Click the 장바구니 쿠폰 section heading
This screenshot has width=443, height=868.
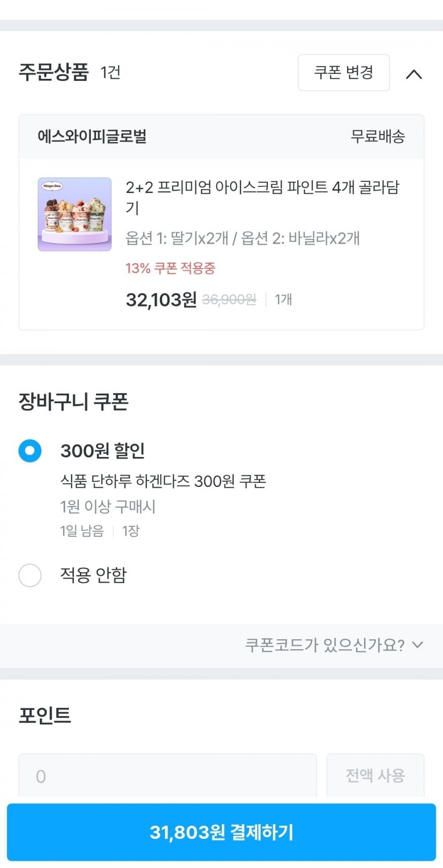coord(73,401)
